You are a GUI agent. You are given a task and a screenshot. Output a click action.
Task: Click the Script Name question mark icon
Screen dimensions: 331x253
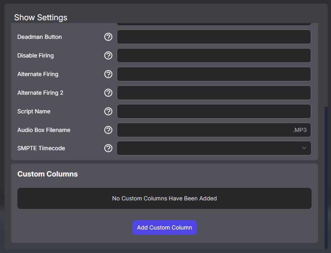(x=108, y=111)
